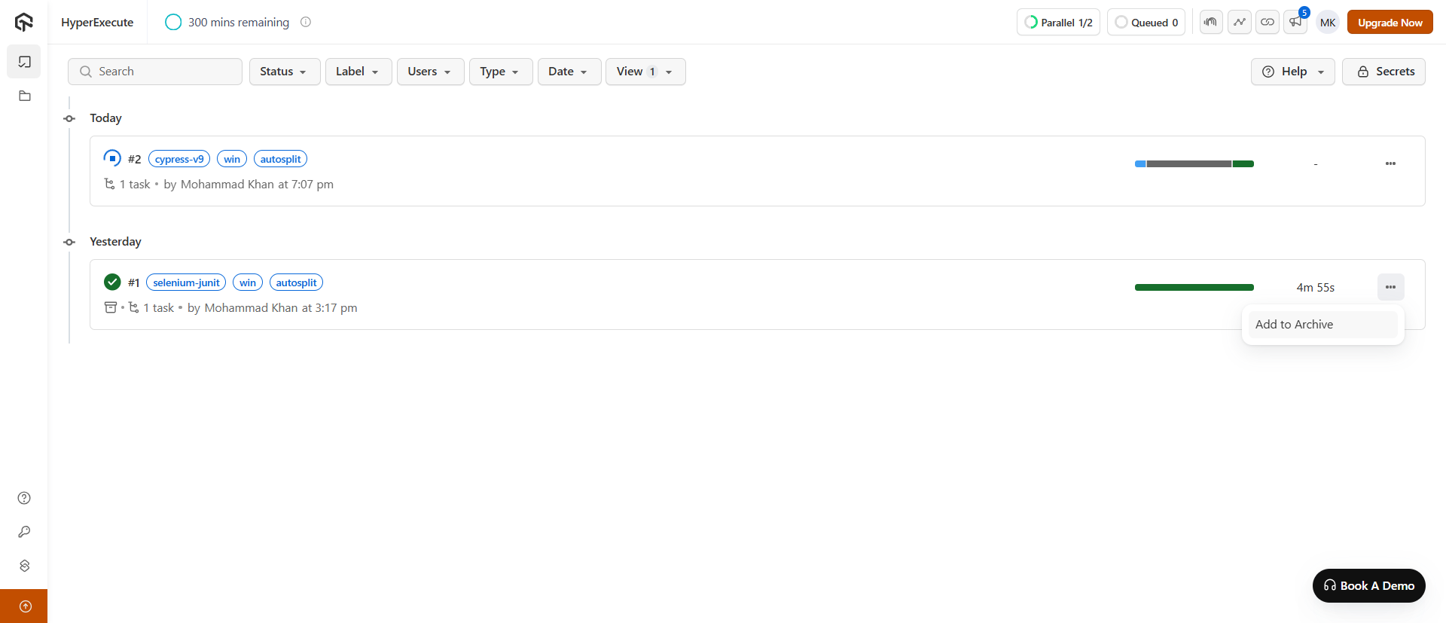Viewport: 1446px width, 623px height.
Task: Click the Today timeline marker
Action: 69,118
